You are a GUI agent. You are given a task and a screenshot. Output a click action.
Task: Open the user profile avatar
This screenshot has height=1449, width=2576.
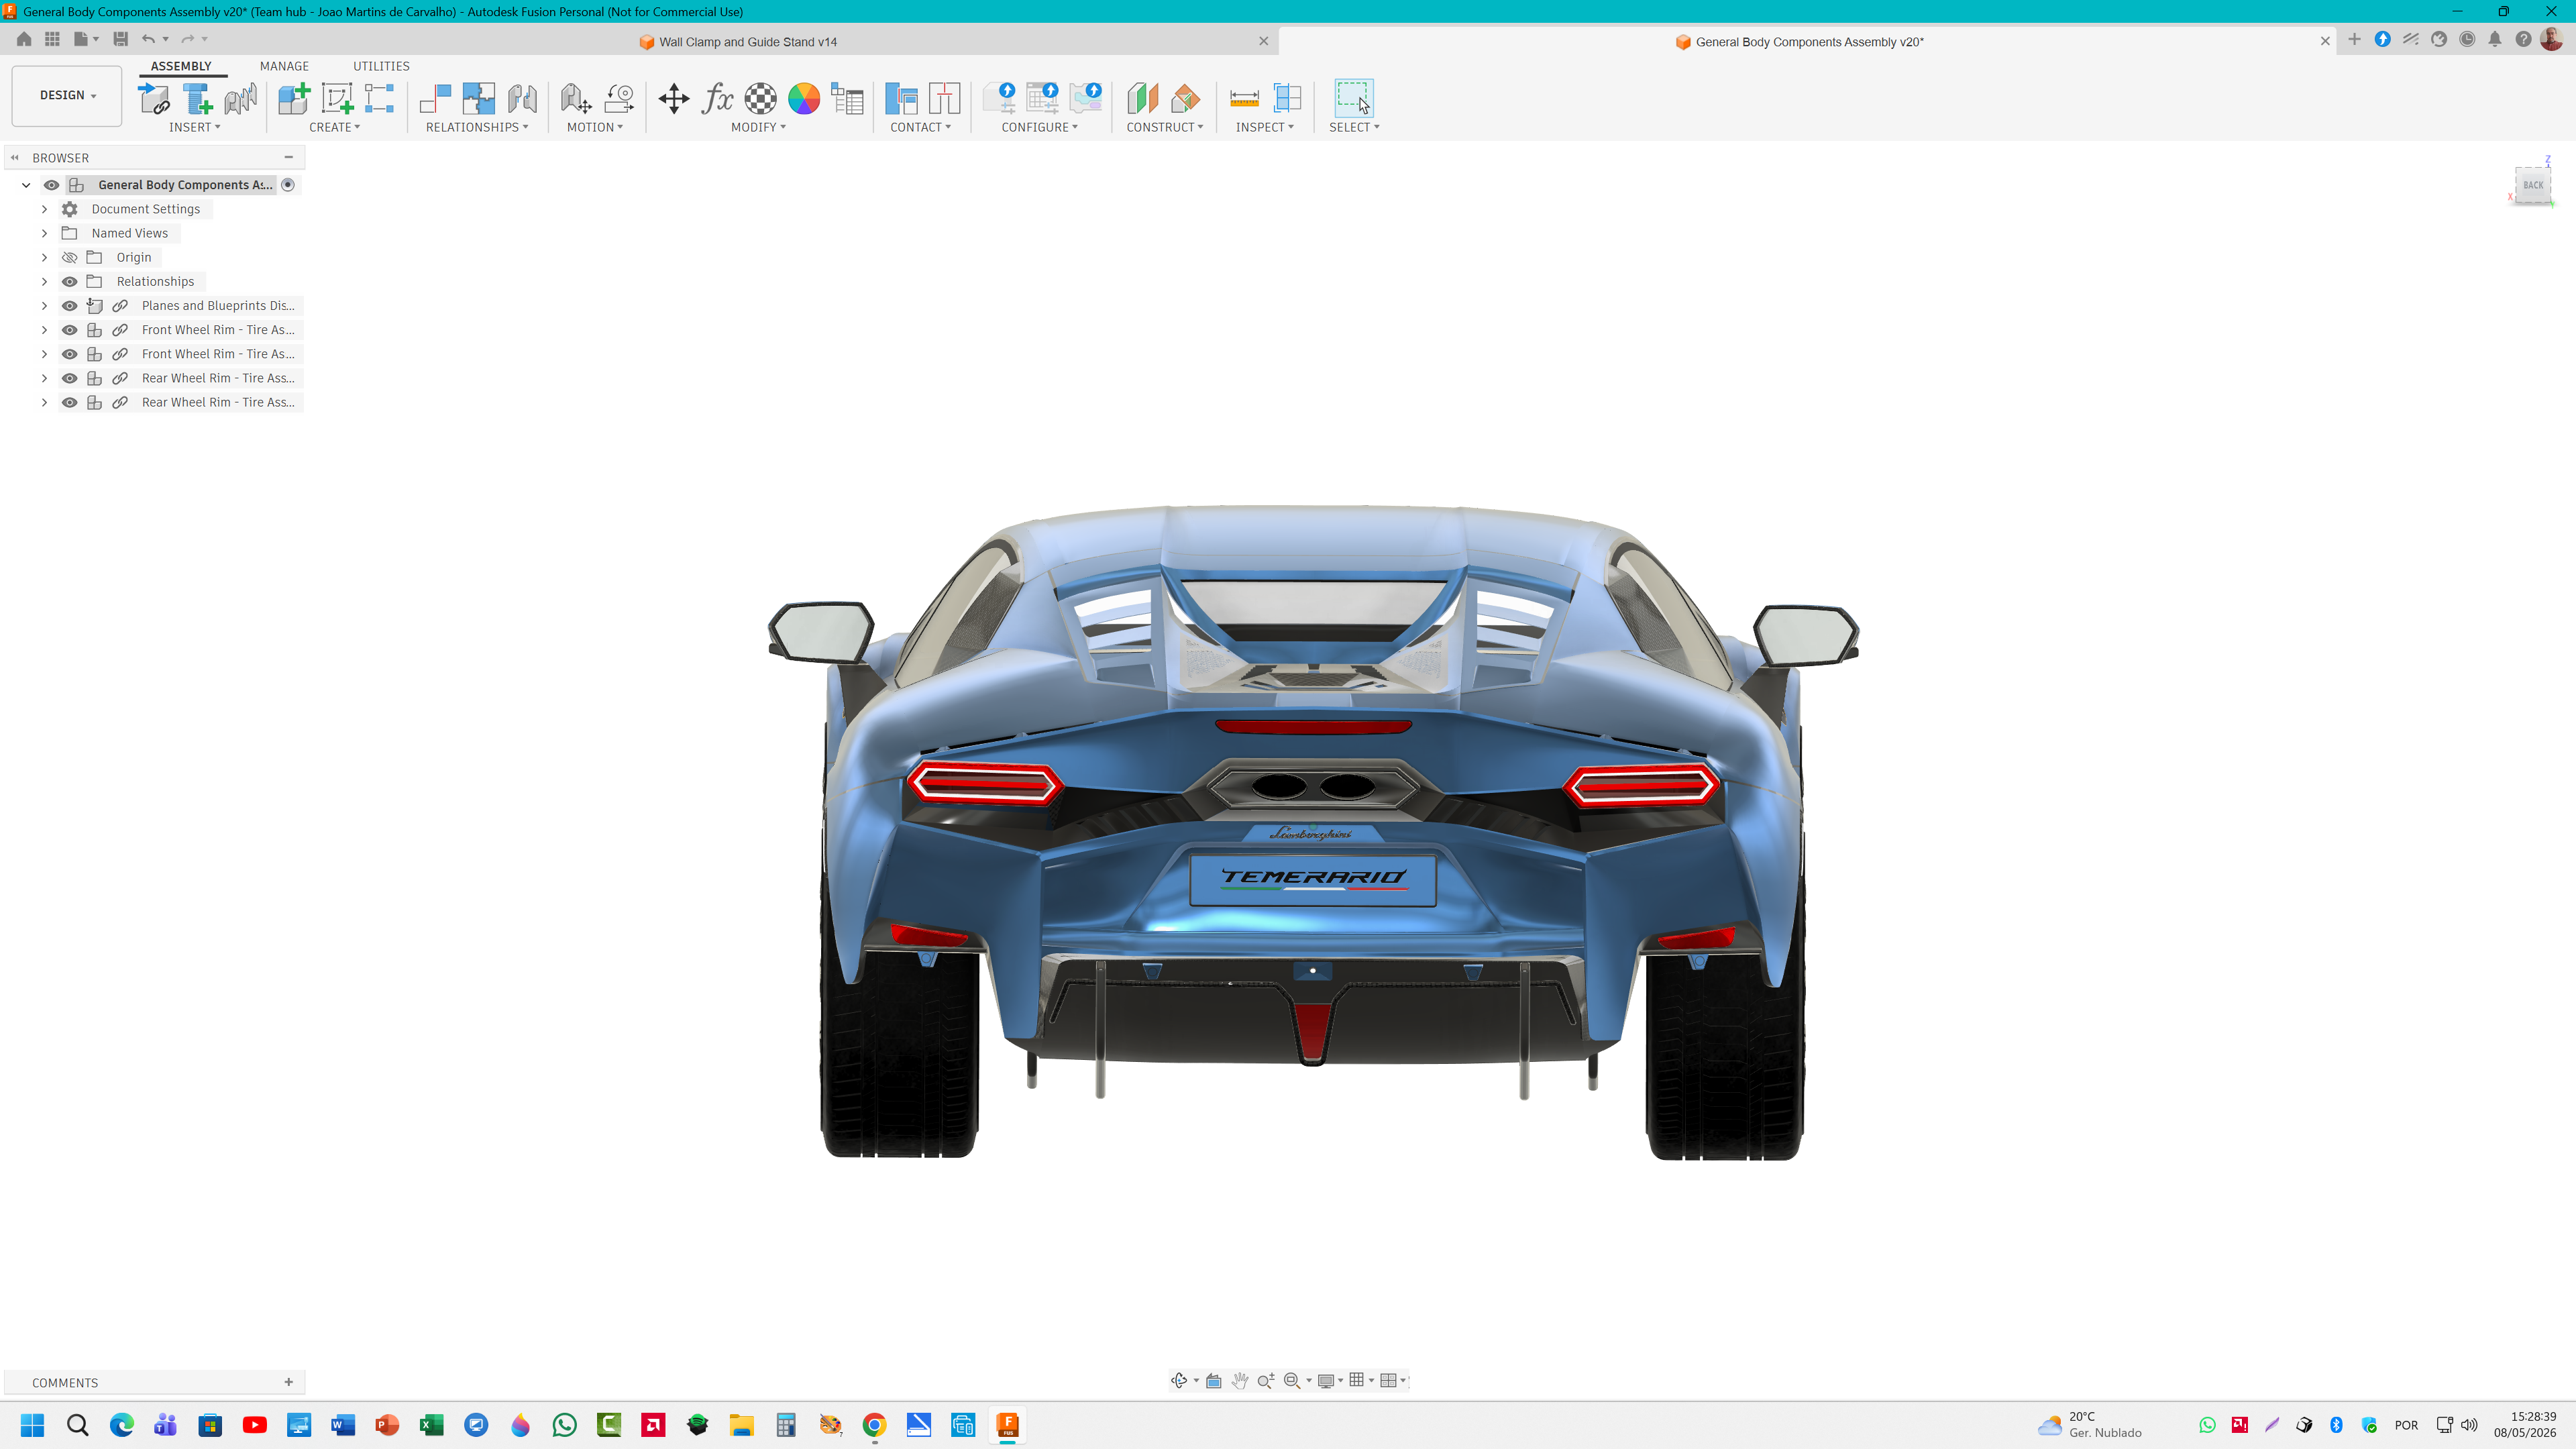(x=2552, y=39)
